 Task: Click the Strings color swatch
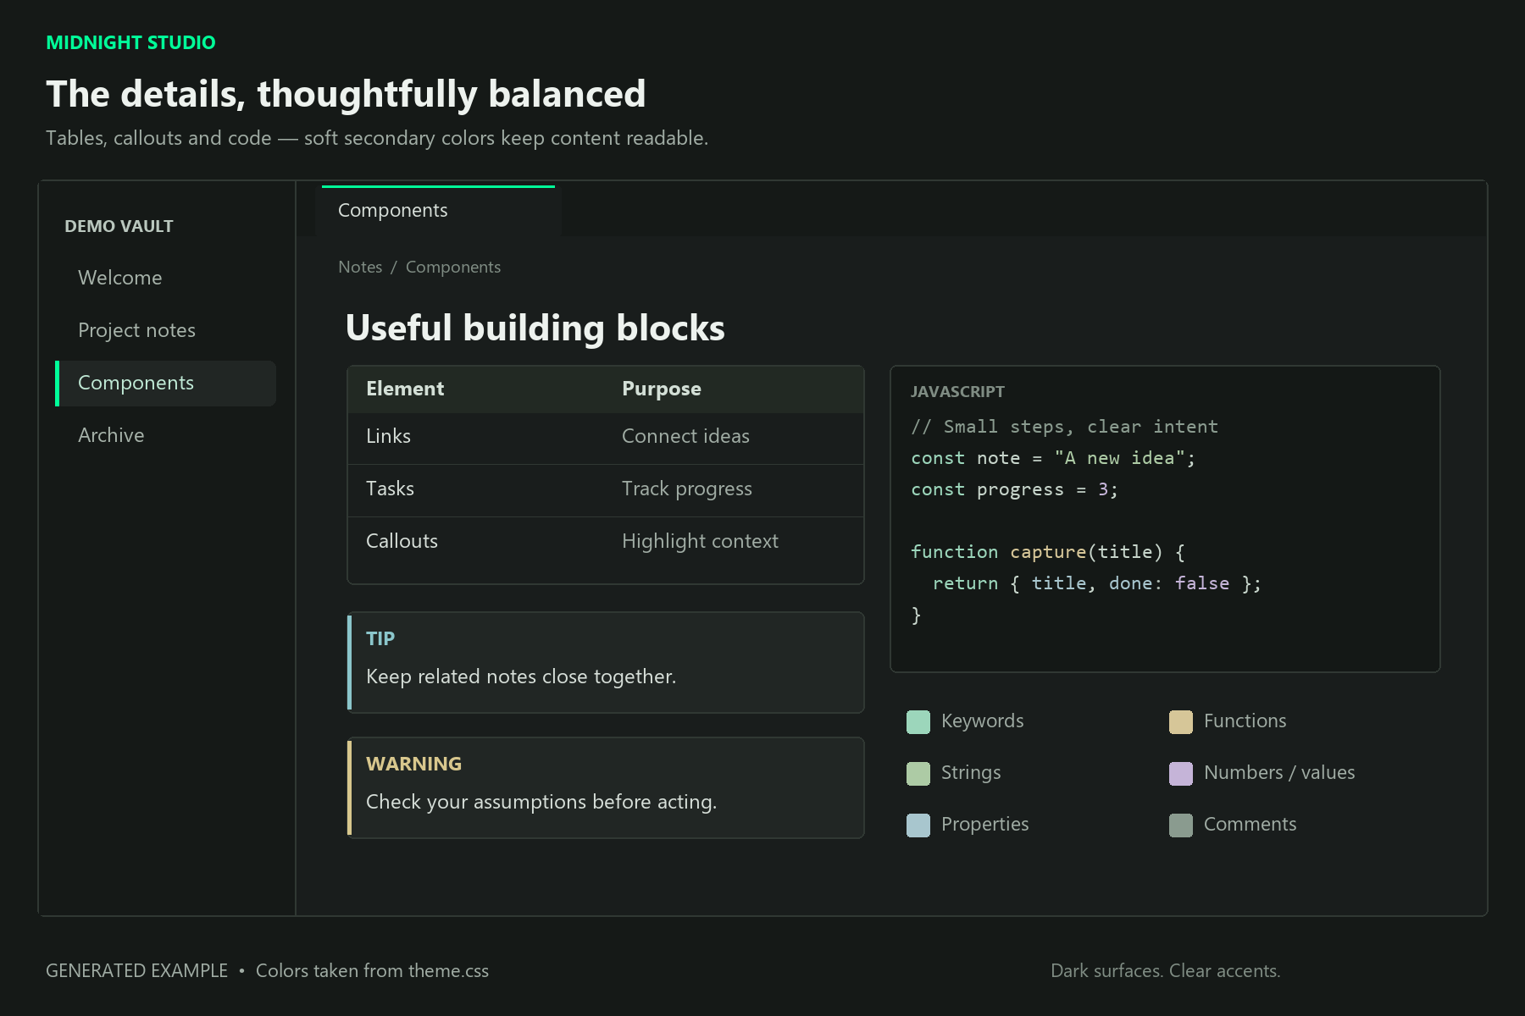tap(918, 773)
